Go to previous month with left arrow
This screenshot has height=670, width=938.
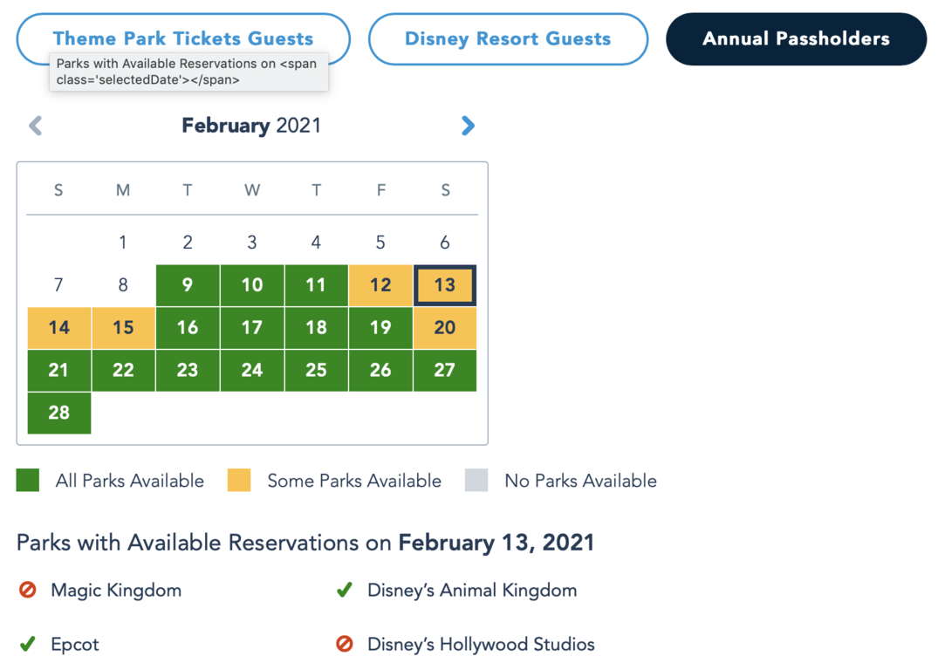pos(36,126)
